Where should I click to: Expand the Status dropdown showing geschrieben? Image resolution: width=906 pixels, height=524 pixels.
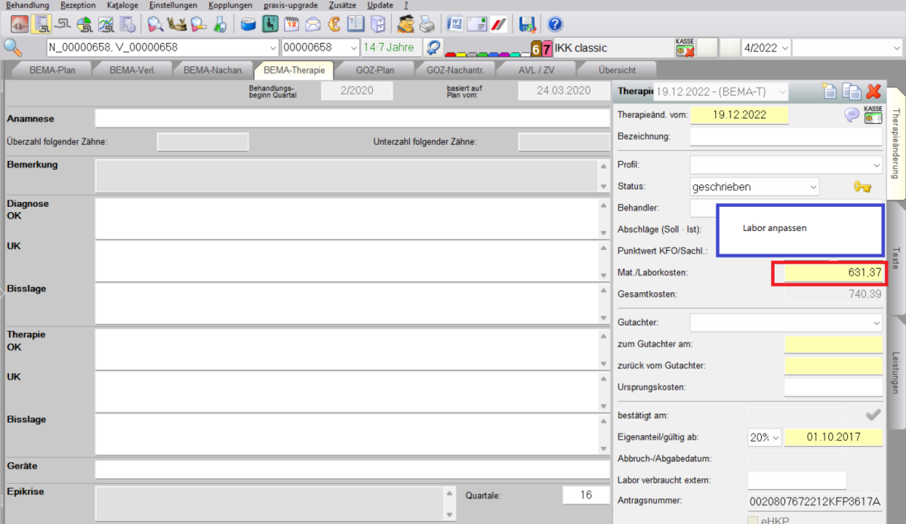(x=813, y=186)
